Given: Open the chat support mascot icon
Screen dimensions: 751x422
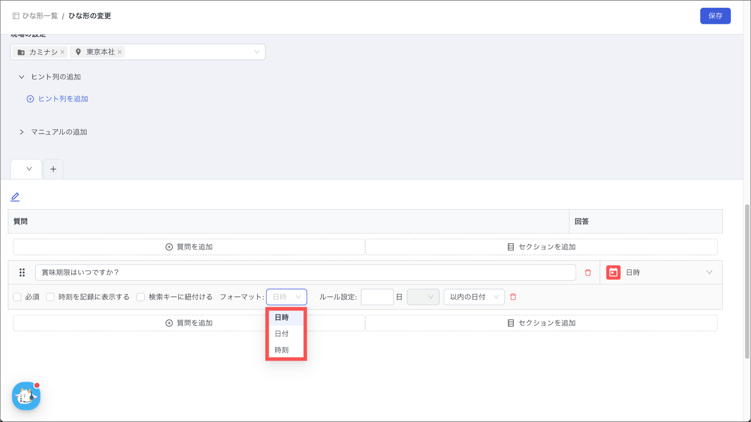Looking at the screenshot, I should pos(26,396).
